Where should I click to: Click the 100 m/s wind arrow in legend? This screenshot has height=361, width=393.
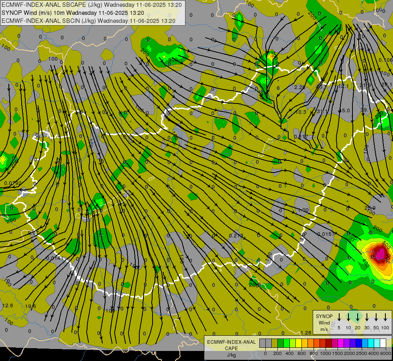pyautogui.click(x=385, y=317)
